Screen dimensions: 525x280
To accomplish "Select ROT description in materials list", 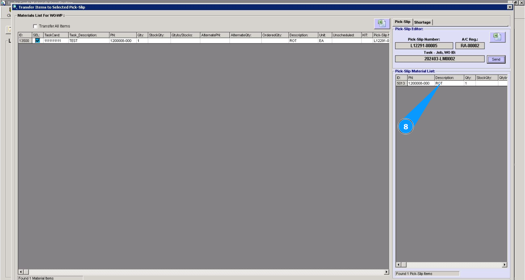I will [x=303, y=40].
